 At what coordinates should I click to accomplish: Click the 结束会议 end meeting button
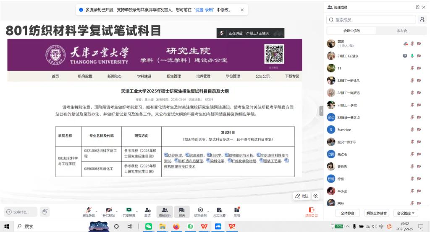[x=311, y=212]
